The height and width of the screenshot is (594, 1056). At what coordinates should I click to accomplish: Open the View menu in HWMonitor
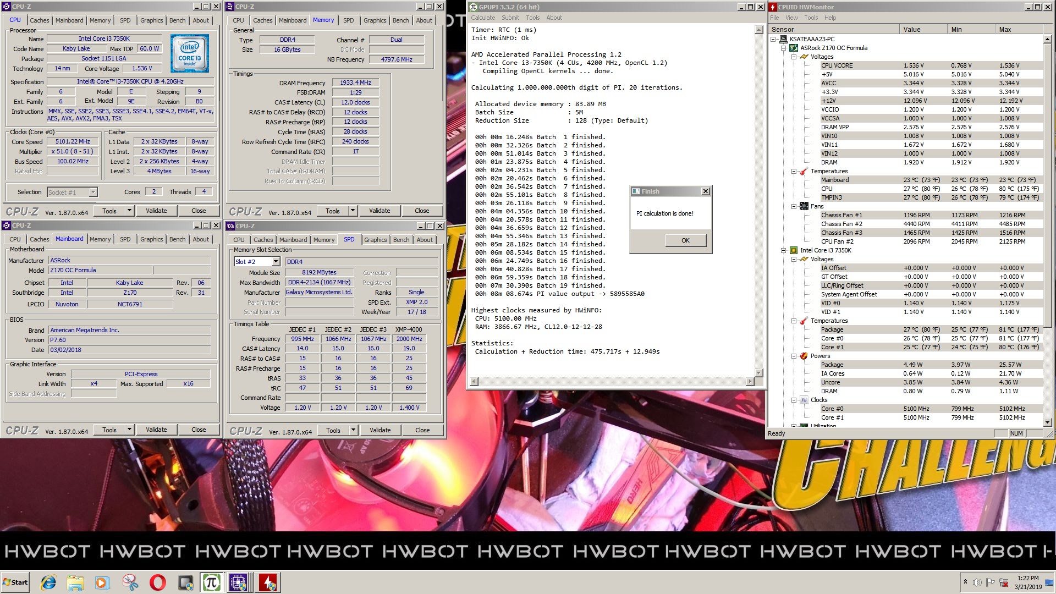pos(791,18)
